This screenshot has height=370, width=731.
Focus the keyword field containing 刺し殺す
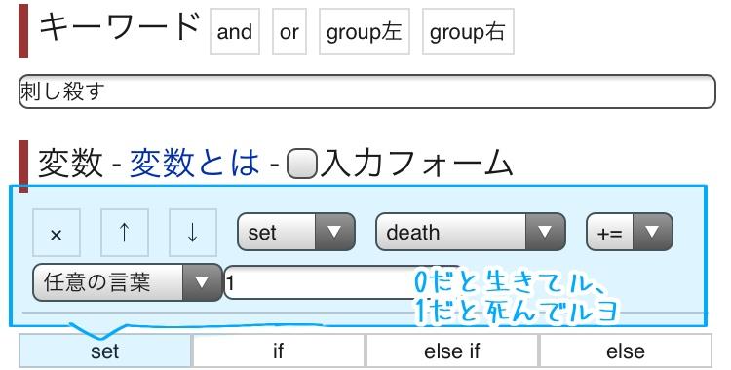click(x=366, y=92)
